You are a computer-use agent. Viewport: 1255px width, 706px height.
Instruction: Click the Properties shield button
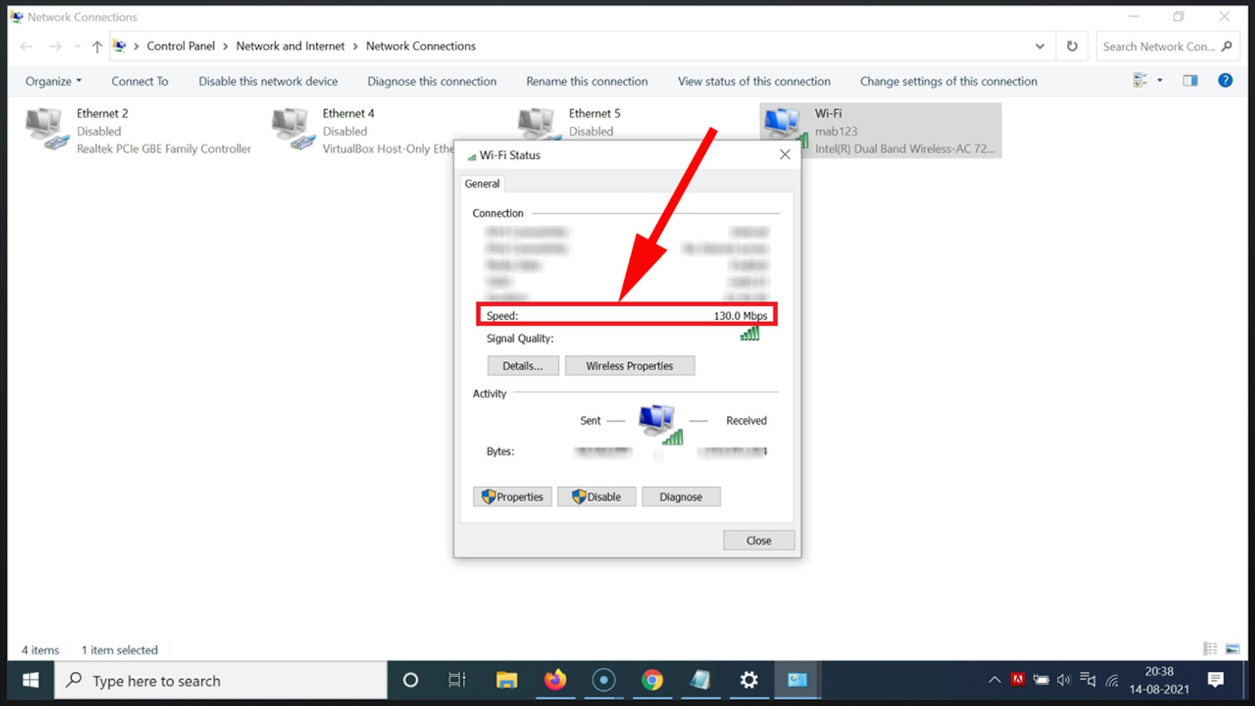(x=512, y=497)
